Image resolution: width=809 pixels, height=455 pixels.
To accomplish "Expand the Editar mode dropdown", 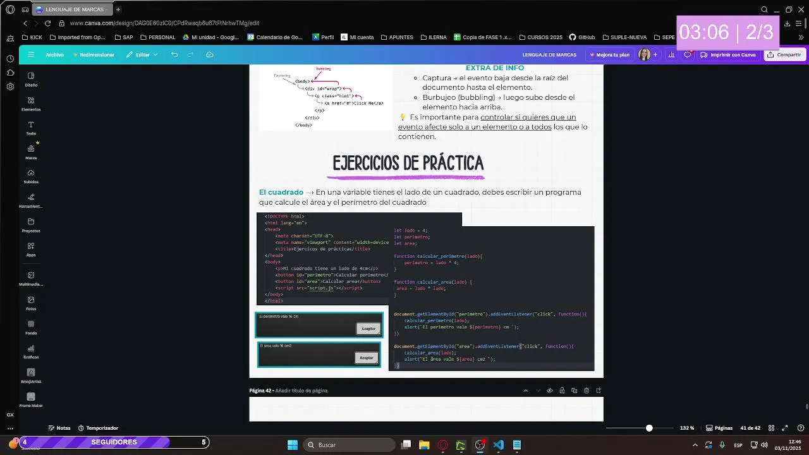I will pyautogui.click(x=142, y=55).
